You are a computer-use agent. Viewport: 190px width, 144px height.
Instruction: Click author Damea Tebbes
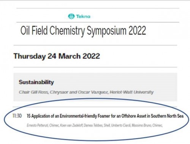pos(93,125)
